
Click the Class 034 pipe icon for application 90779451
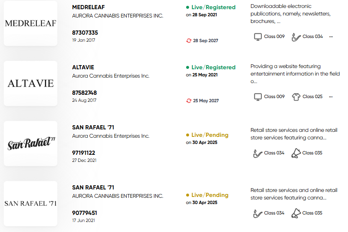tap(258, 213)
